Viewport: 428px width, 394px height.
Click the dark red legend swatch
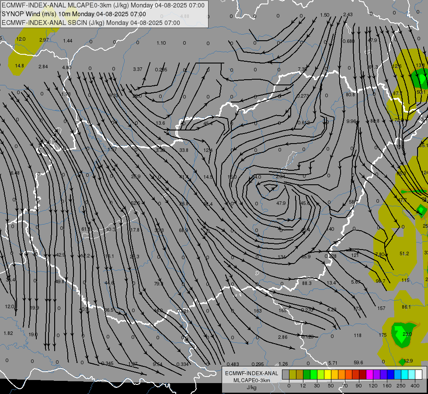click(x=362, y=374)
